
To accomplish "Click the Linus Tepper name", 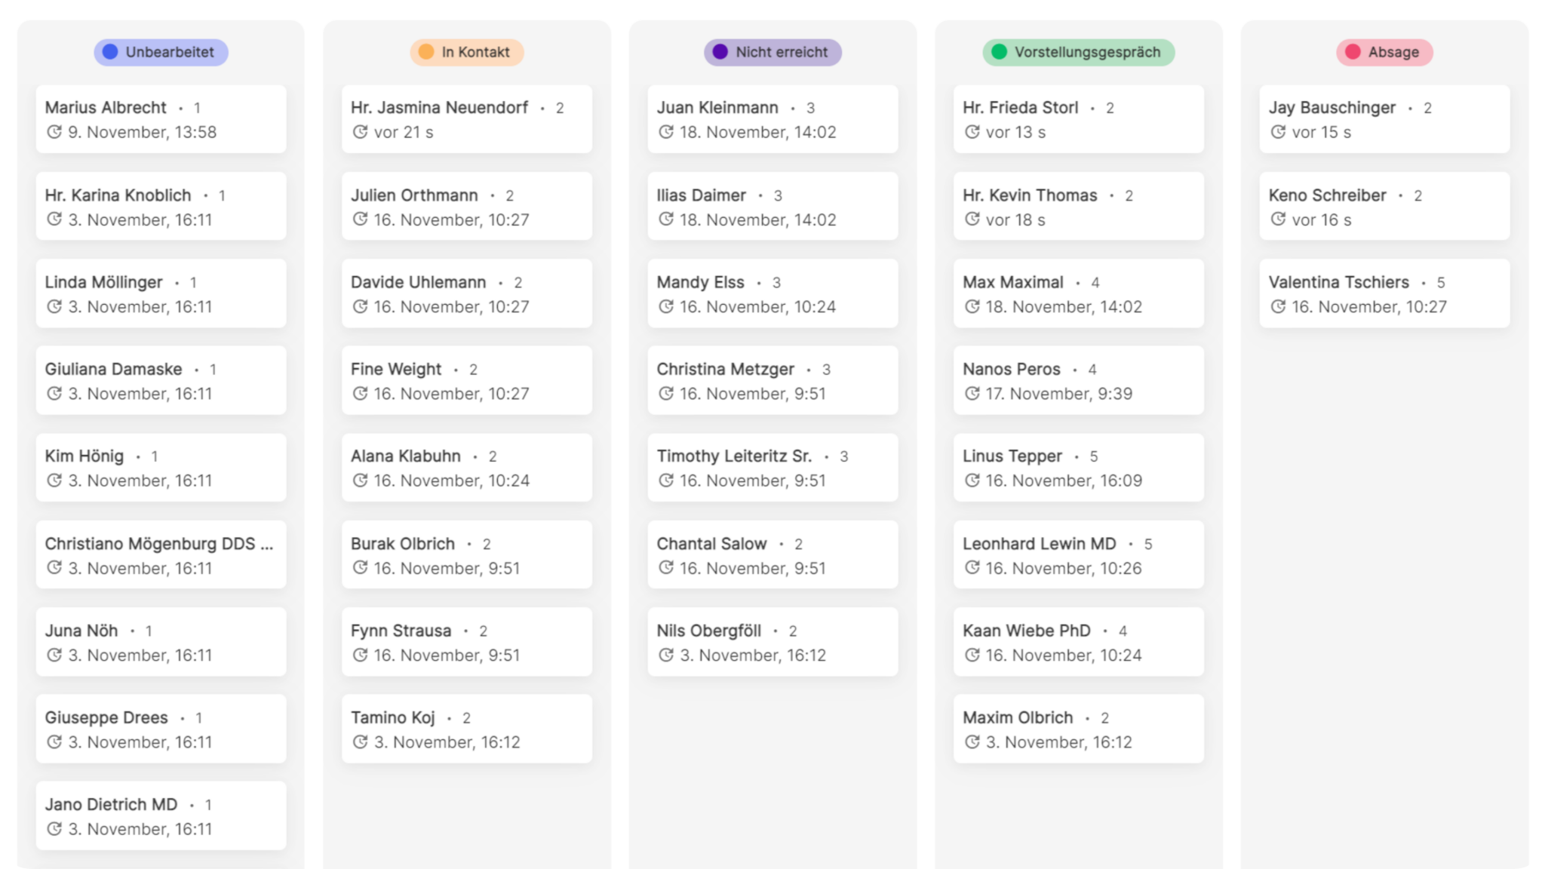I will 1012,456.
